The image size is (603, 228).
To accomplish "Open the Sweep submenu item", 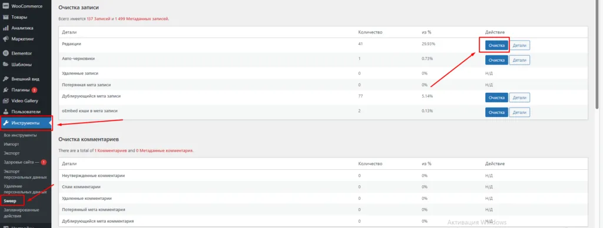I will click(x=10, y=200).
